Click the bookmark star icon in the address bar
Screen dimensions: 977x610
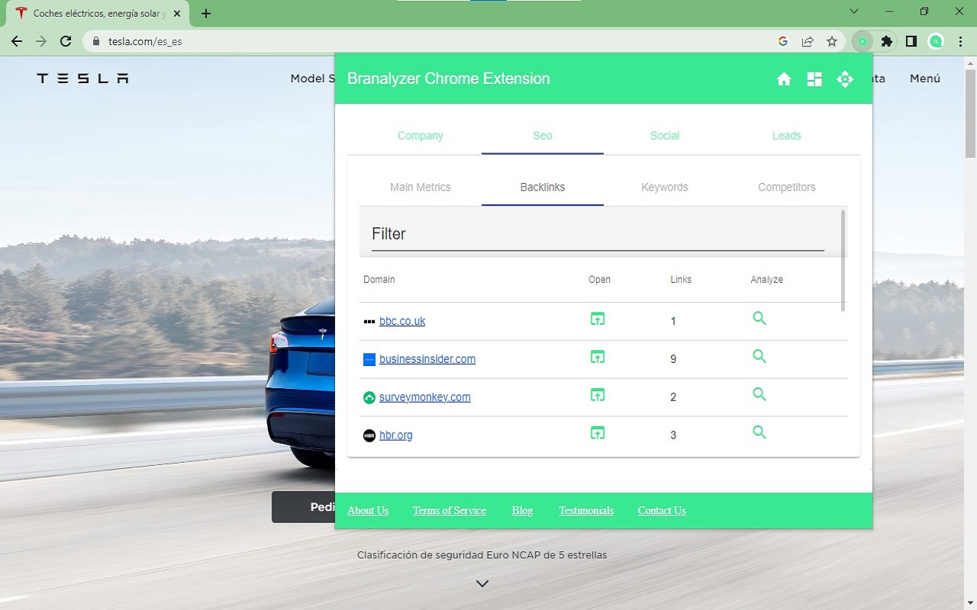pos(832,42)
